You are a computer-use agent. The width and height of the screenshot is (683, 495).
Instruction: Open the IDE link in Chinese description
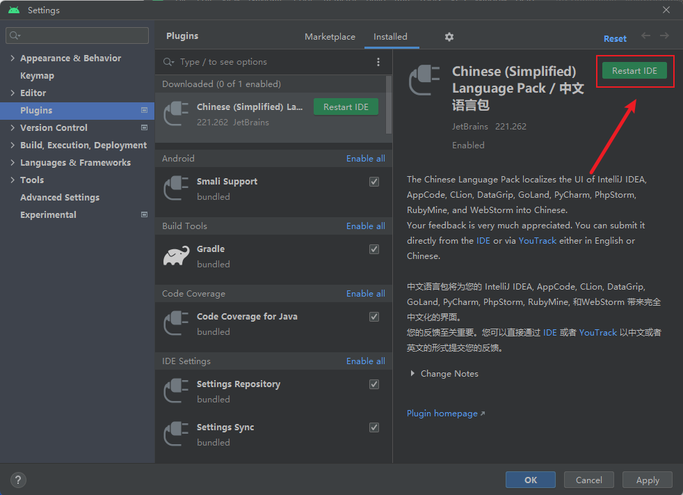tap(549, 333)
